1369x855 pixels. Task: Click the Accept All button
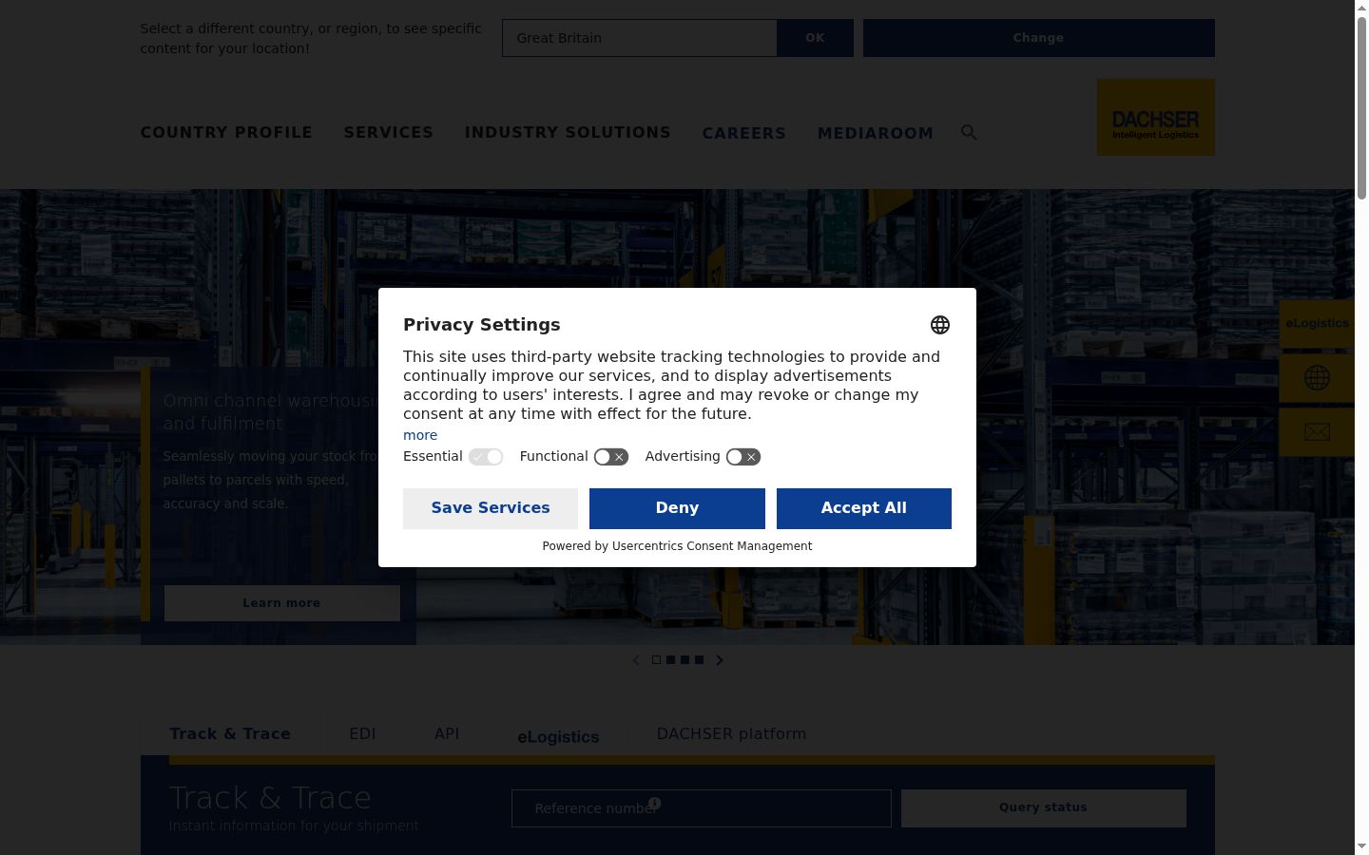(864, 508)
